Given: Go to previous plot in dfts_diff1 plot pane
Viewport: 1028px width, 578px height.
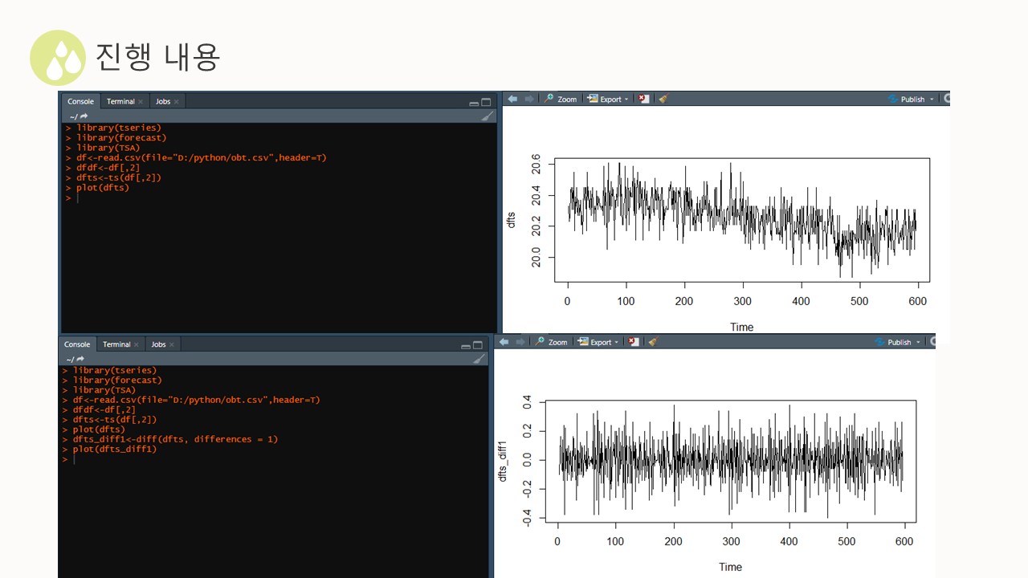Looking at the screenshot, I should (504, 342).
